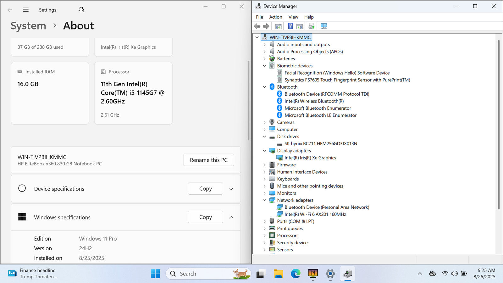
Task: Click the Settings search icon
Action: [81, 10]
